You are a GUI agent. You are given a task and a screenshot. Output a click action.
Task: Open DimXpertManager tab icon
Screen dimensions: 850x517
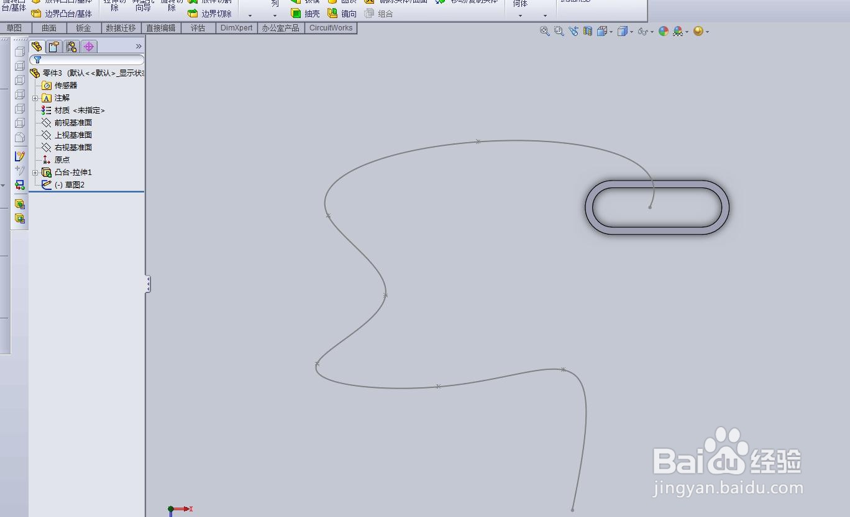(89, 47)
